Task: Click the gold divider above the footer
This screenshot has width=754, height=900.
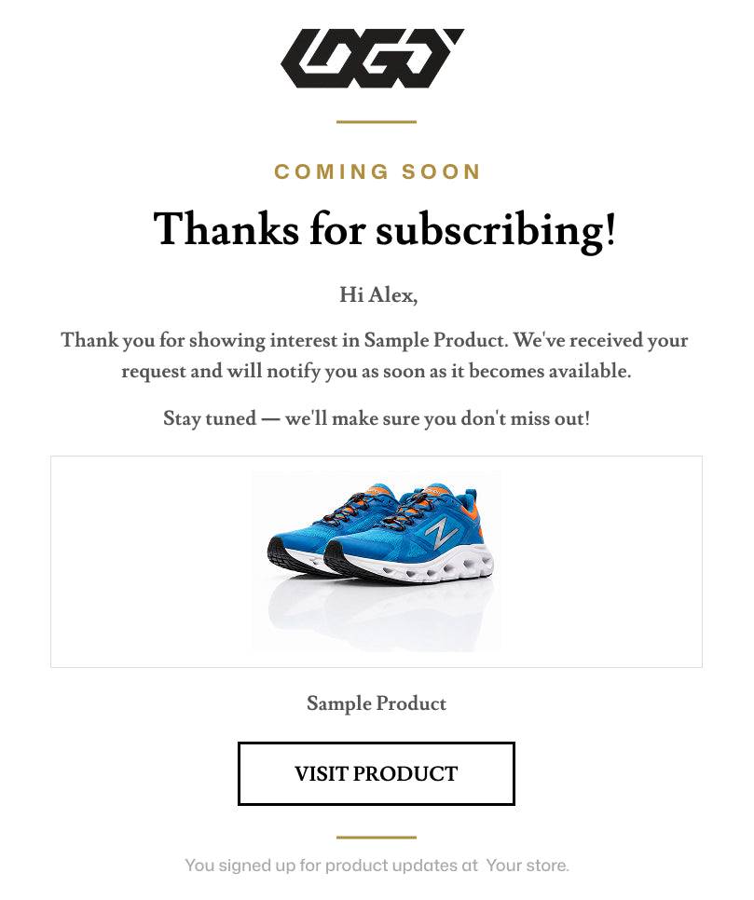Action: [377, 838]
